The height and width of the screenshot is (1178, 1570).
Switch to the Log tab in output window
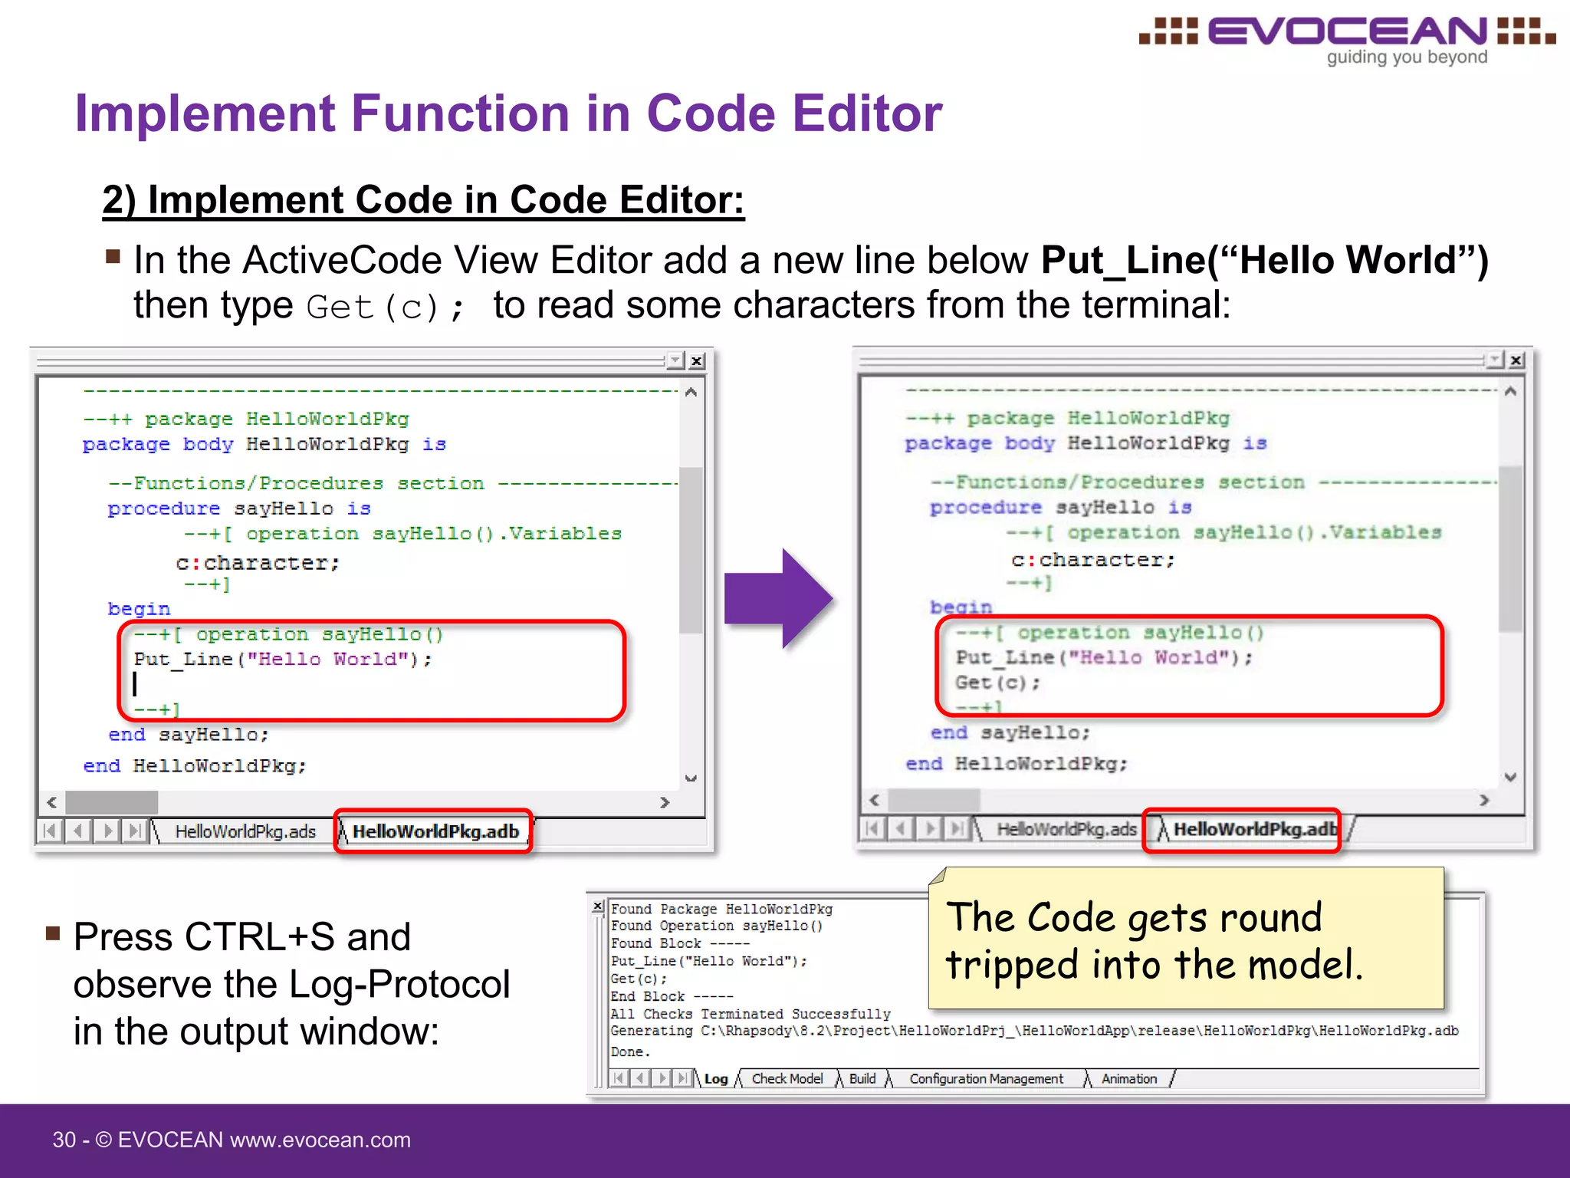coord(716,1079)
